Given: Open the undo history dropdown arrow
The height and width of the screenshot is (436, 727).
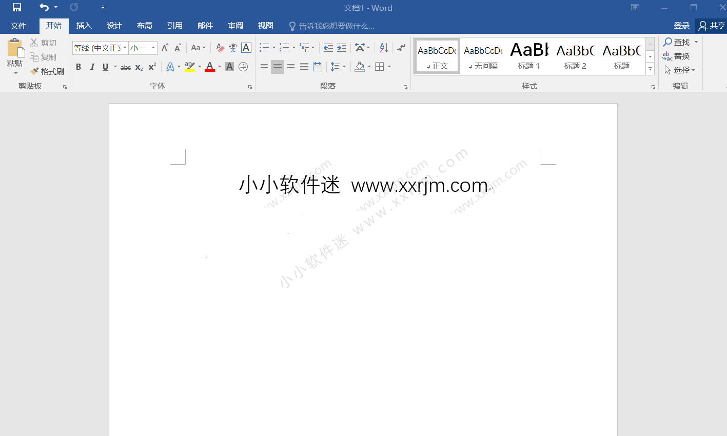Looking at the screenshot, I should click(x=56, y=7).
